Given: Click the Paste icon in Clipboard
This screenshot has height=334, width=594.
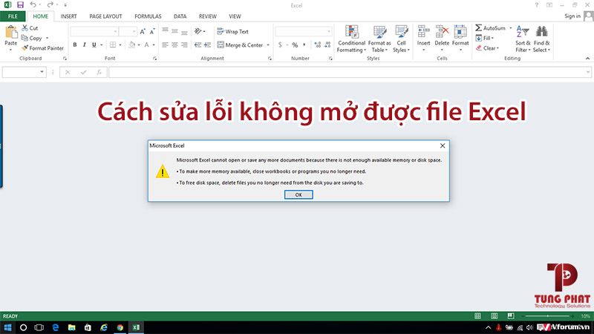Looking at the screenshot, I should [x=10, y=32].
